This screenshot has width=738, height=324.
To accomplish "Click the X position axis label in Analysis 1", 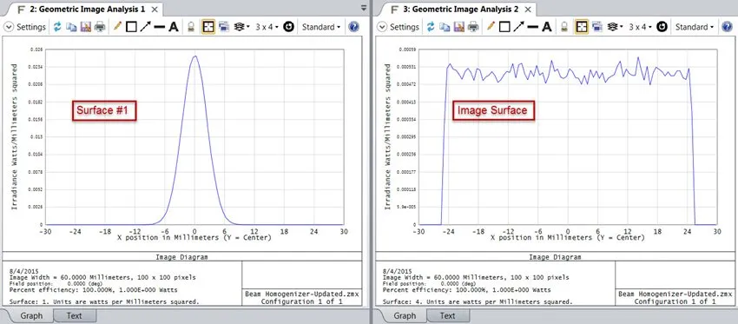I will [194, 238].
